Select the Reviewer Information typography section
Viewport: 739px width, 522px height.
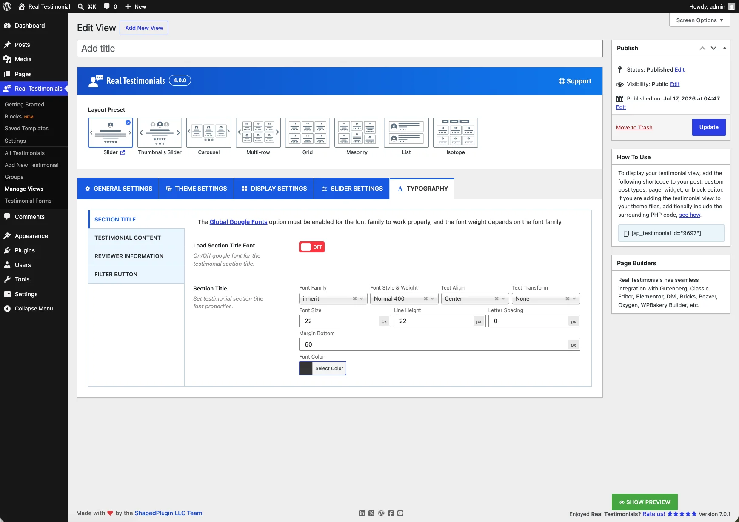(136, 256)
